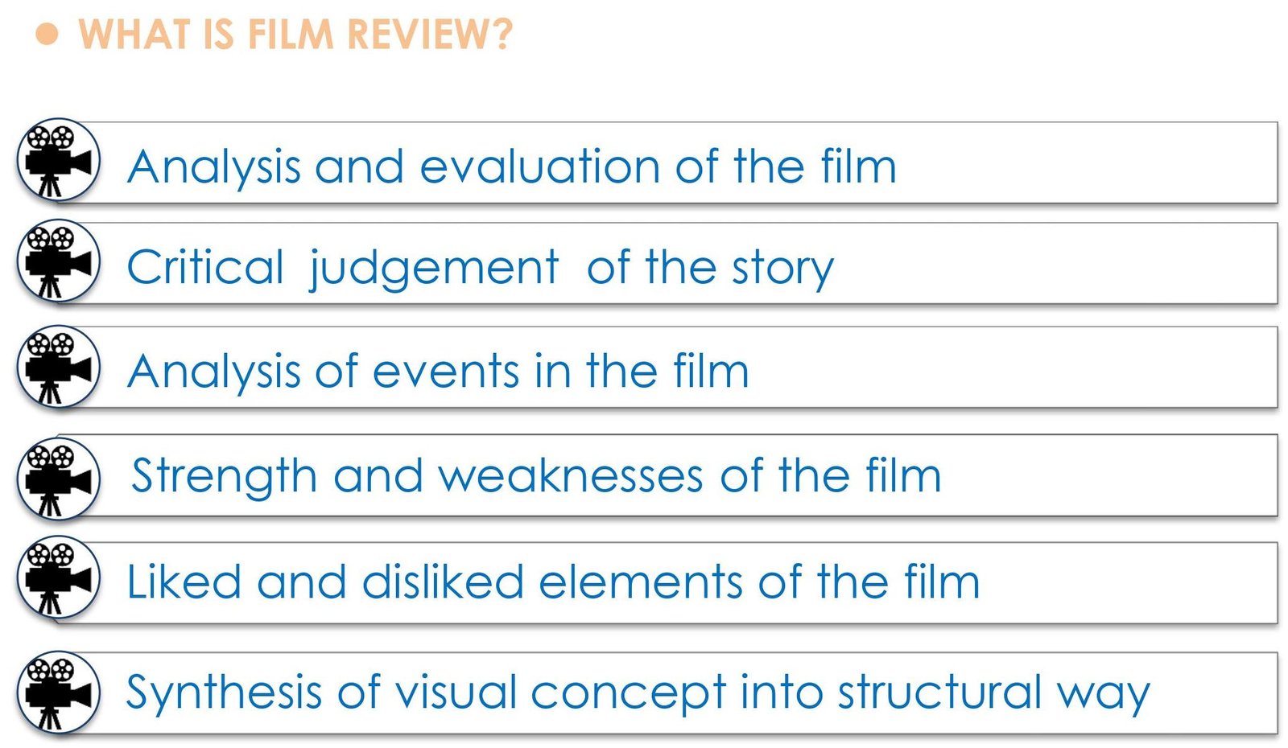Click the camera icon beside 'Strength and weaknesses'

point(58,479)
